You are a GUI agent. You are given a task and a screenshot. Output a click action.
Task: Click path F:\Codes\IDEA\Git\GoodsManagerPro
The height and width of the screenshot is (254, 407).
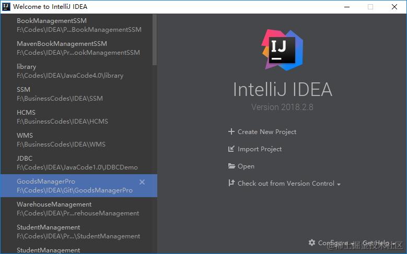[x=75, y=190]
